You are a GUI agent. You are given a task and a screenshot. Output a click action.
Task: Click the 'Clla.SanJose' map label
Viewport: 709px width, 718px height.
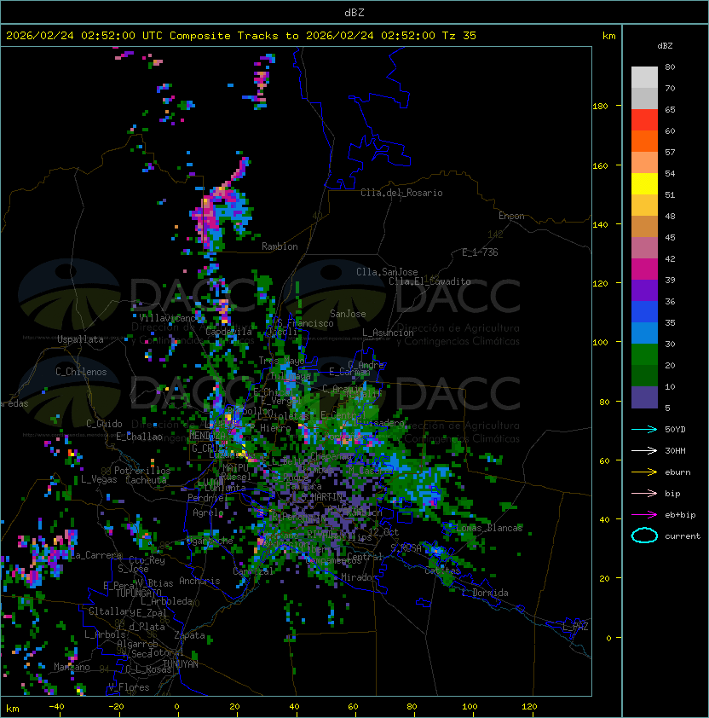click(x=387, y=272)
